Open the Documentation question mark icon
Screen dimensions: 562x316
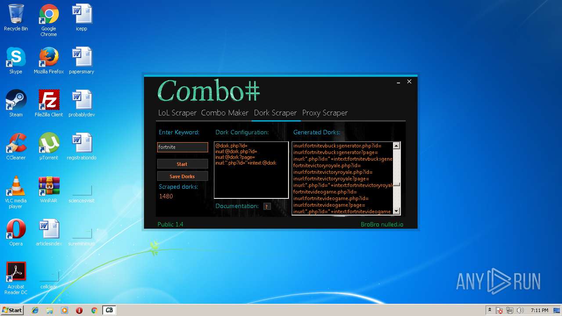(267, 206)
